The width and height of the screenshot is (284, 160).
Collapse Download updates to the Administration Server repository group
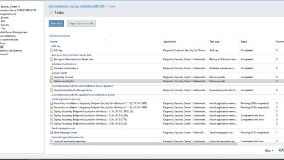(83, 86)
